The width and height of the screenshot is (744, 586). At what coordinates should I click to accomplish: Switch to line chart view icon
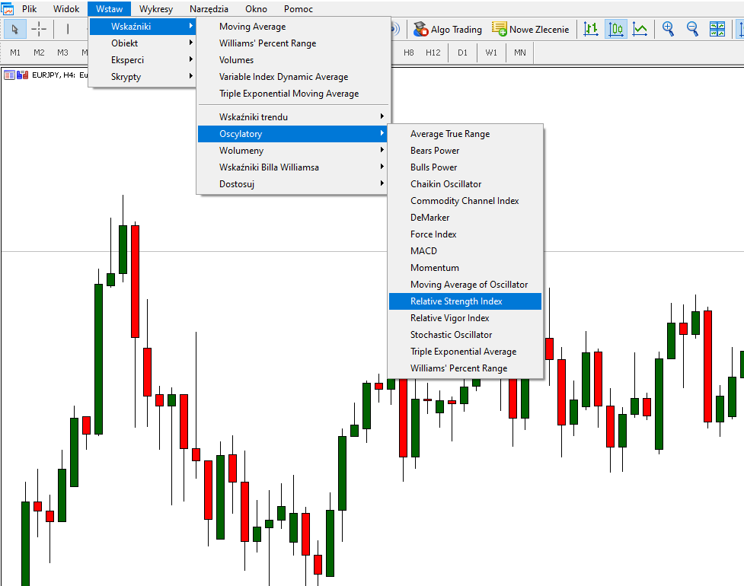[640, 30]
